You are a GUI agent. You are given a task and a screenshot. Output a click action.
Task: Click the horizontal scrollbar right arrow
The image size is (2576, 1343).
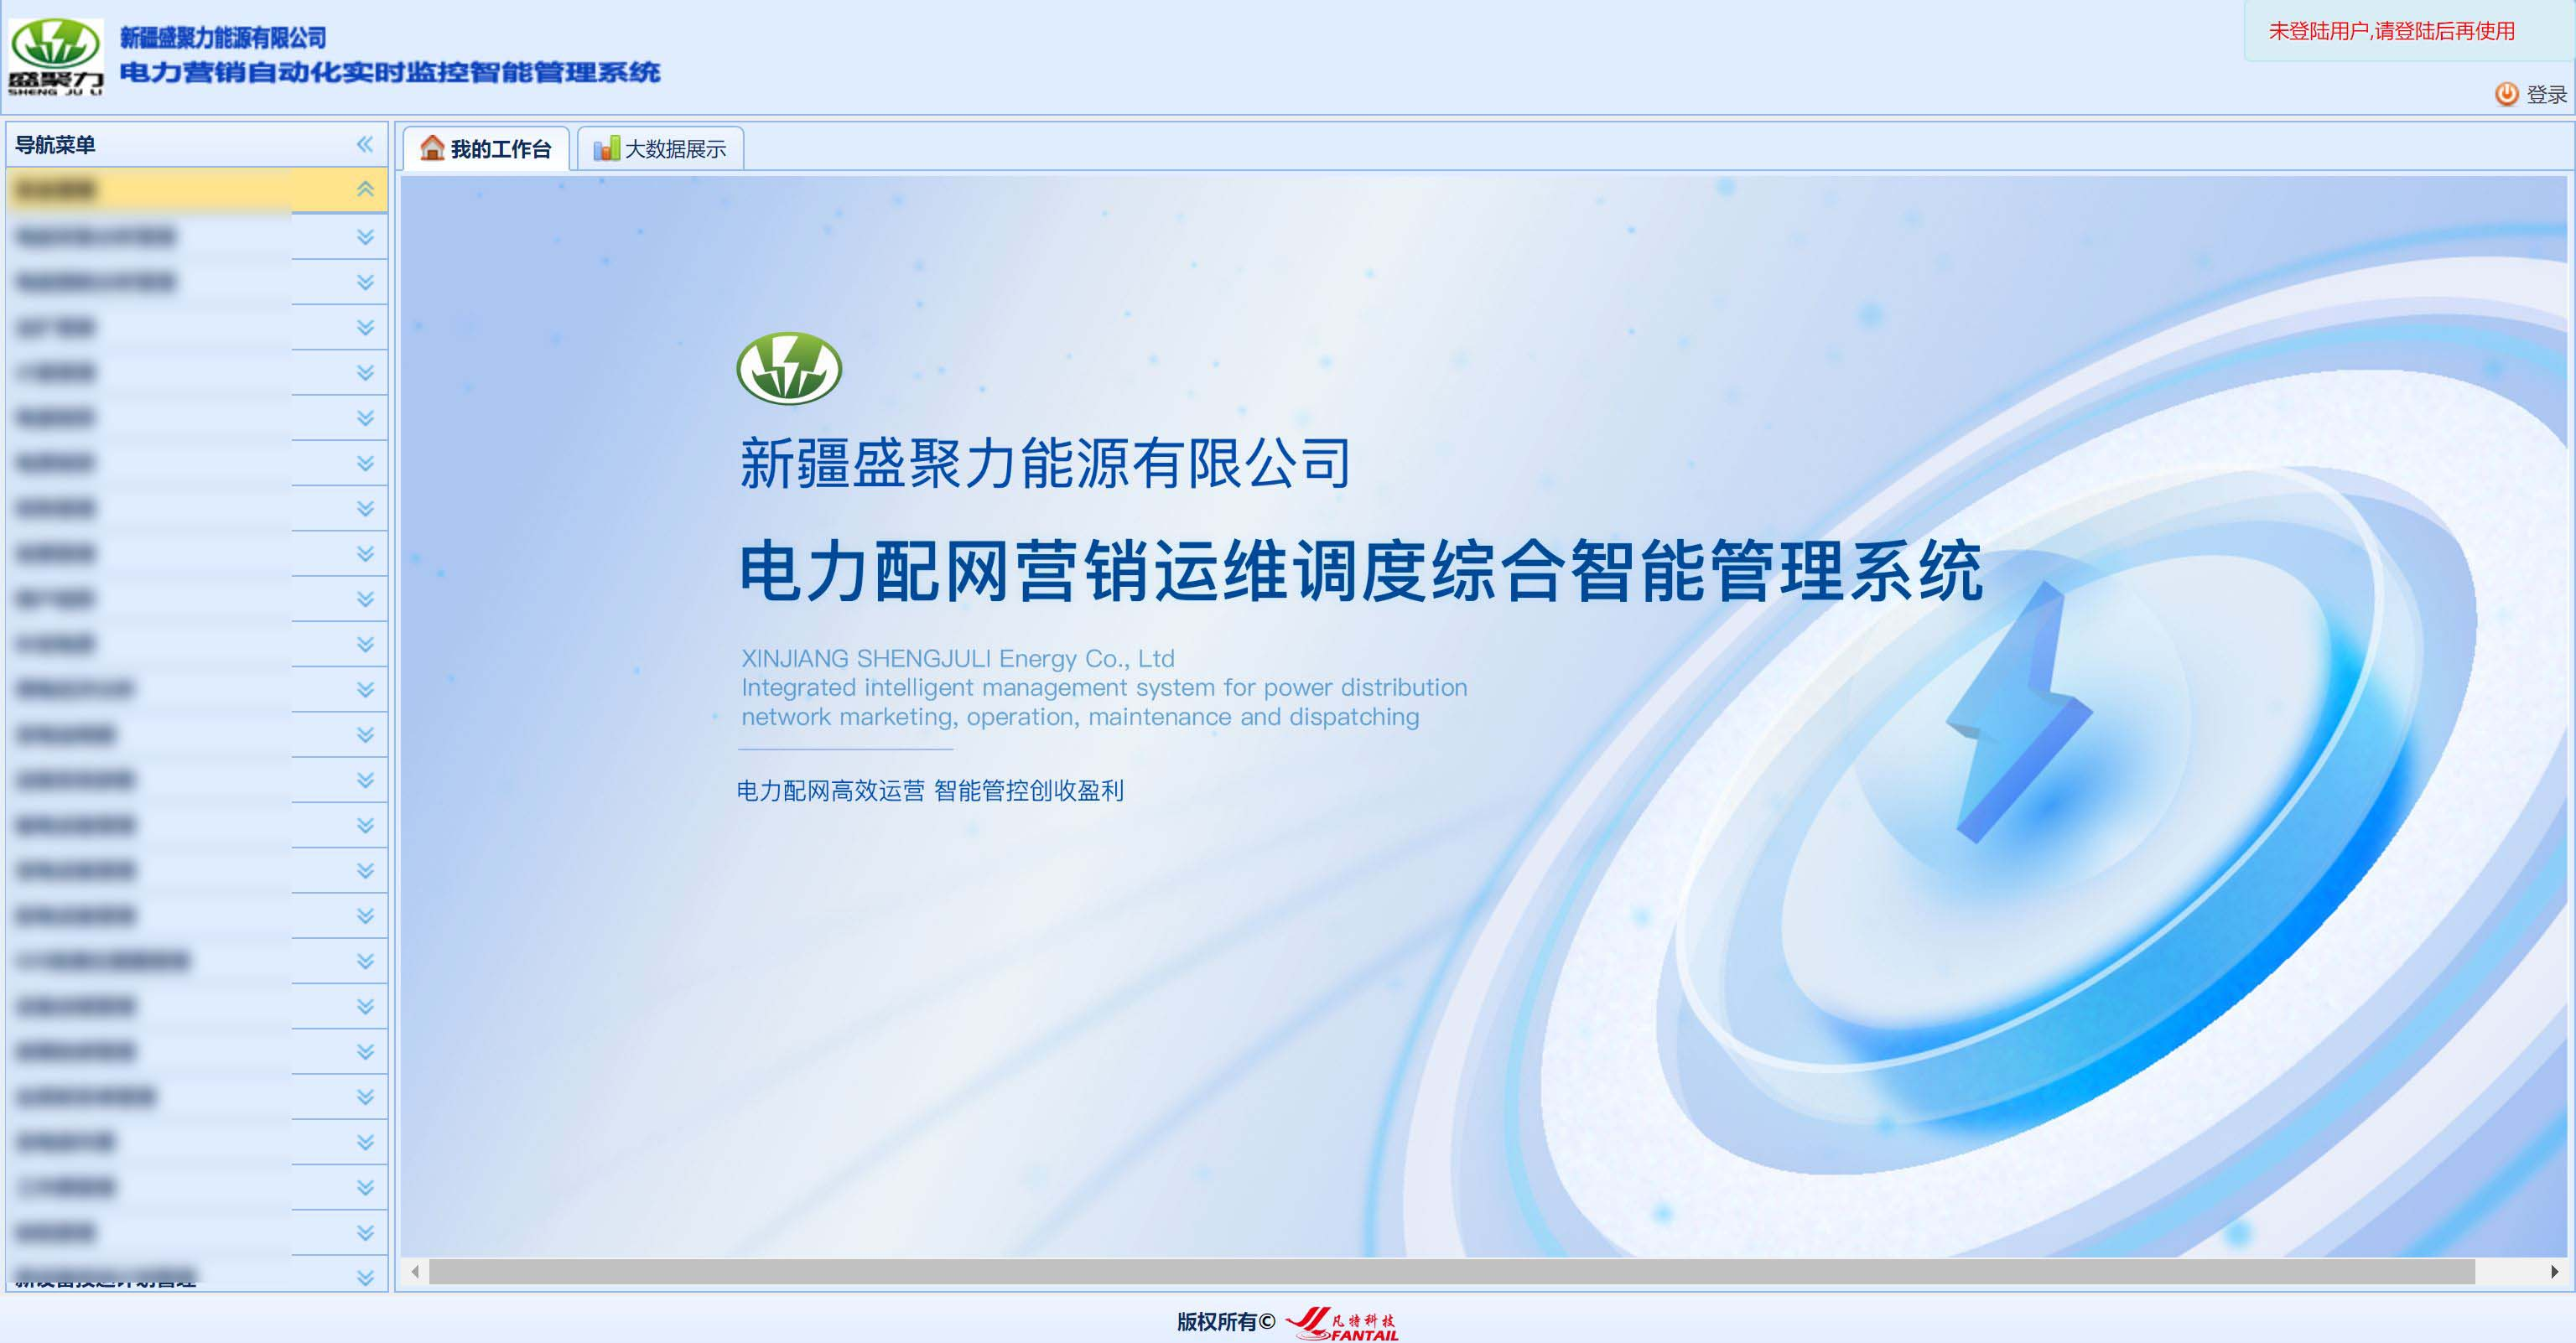[2554, 1271]
